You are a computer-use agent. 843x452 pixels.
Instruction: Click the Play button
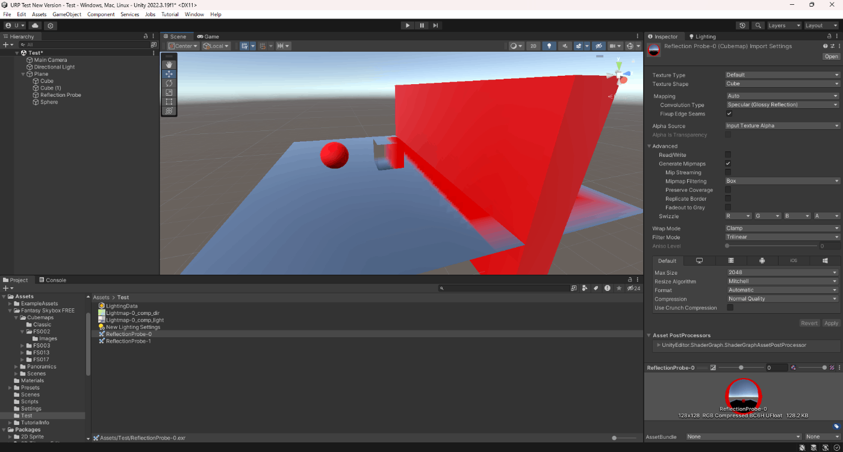pos(408,25)
